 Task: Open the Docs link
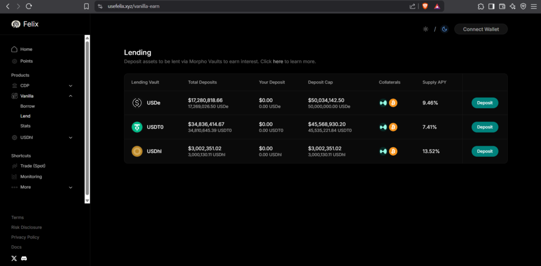(x=16, y=247)
